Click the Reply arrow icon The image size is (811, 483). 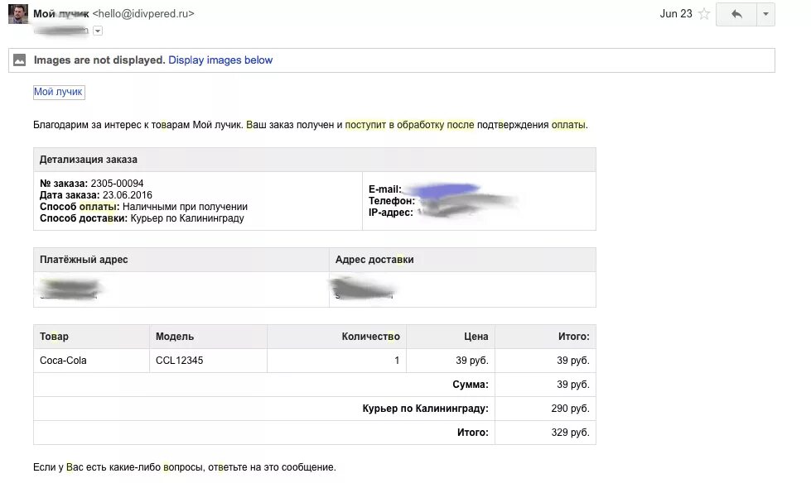735,14
